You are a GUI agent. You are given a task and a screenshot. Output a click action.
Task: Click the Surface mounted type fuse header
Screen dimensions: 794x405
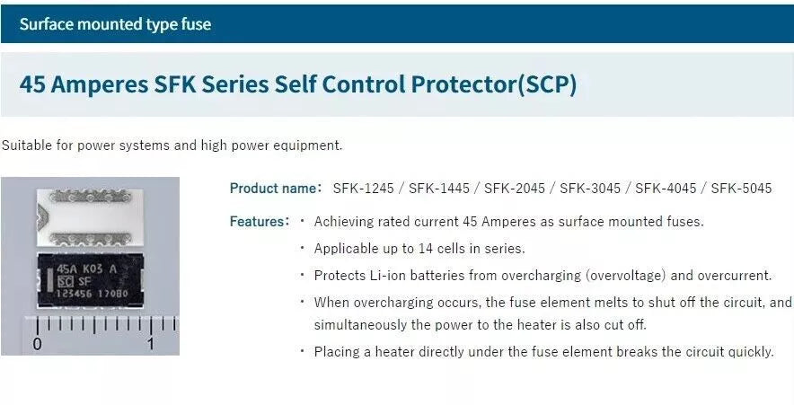point(115,23)
